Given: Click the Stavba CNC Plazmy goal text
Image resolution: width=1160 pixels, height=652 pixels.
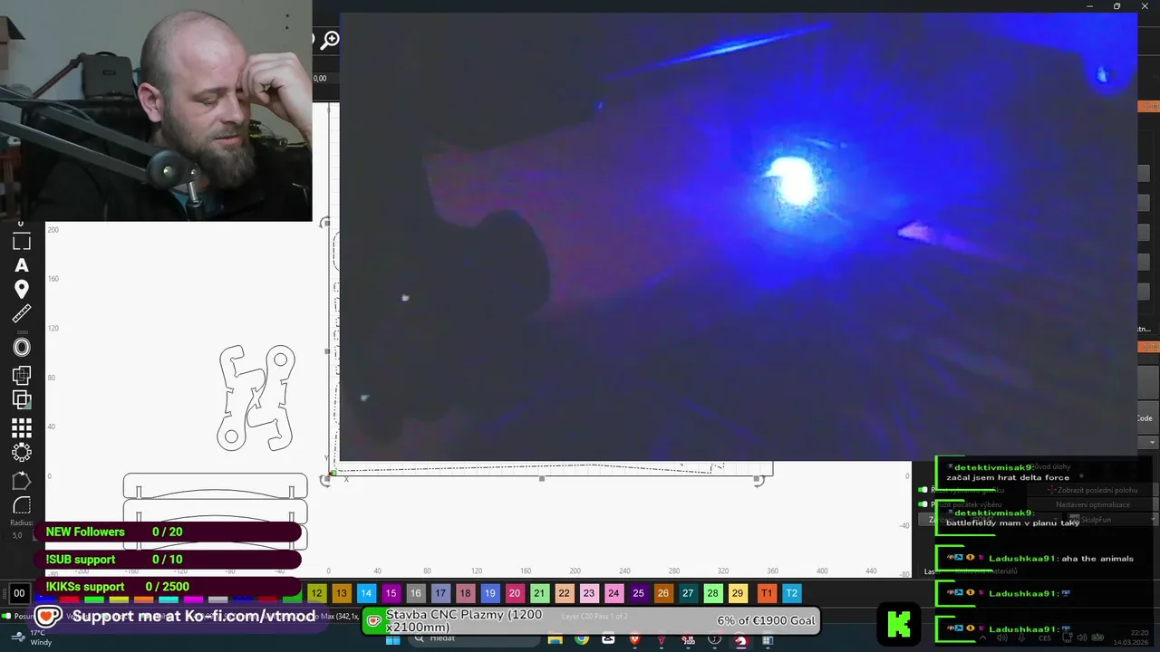Looking at the screenshot, I should pyautogui.click(x=464, y=620).
